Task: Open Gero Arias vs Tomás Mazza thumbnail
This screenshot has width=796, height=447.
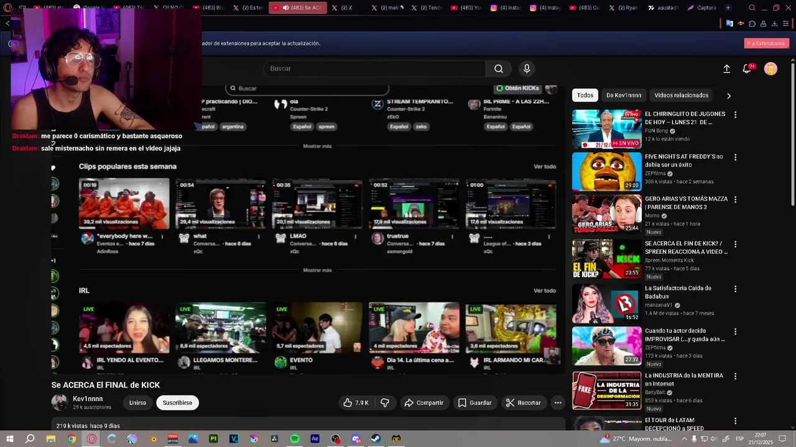Action: [x=606, y=214]
